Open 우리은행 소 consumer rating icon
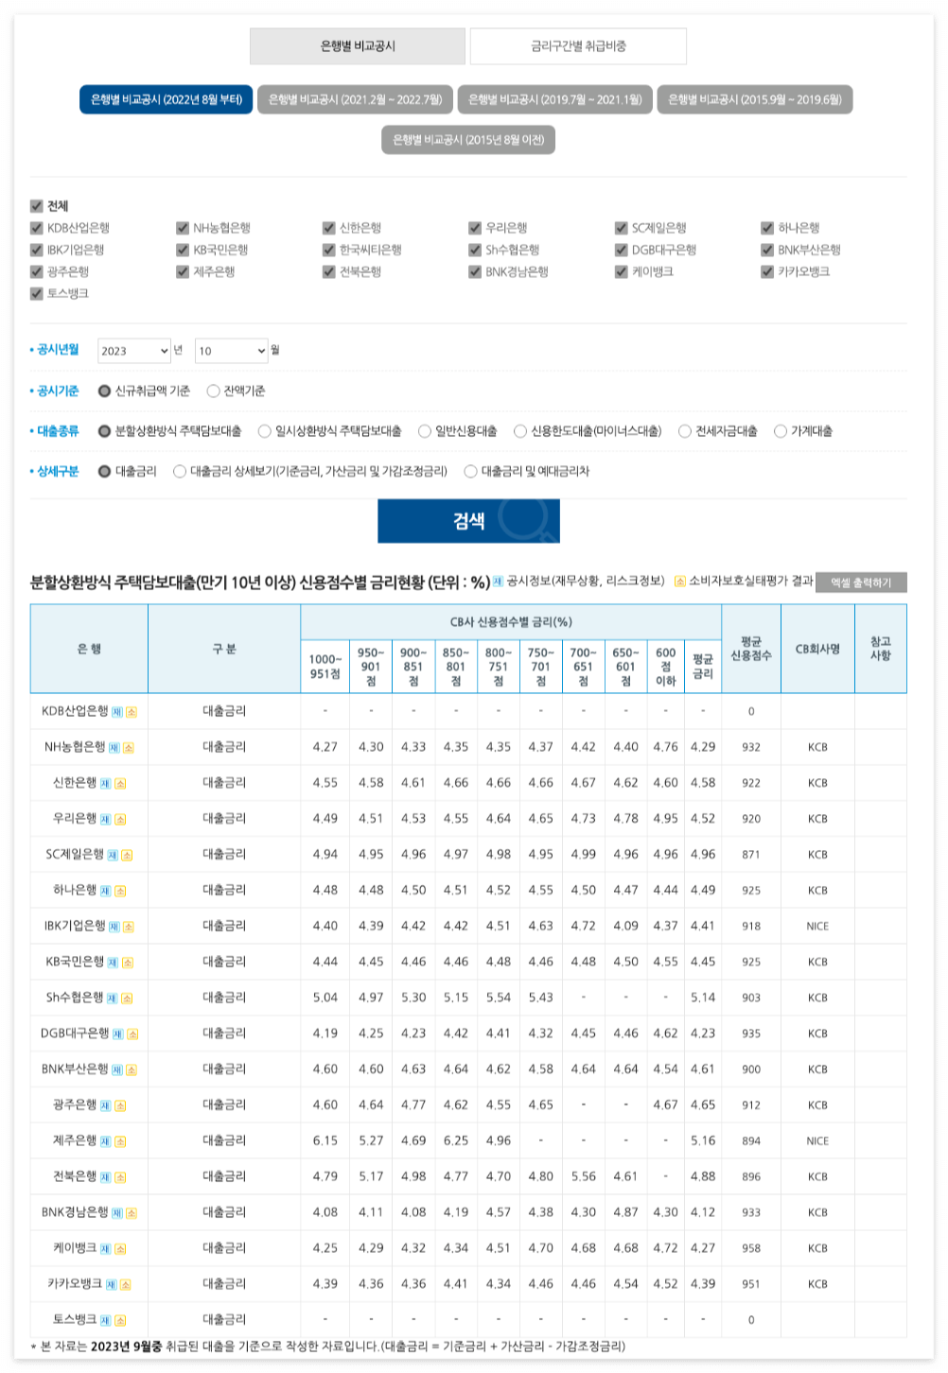The image size is (948, 1373). [x=120, y=820]
